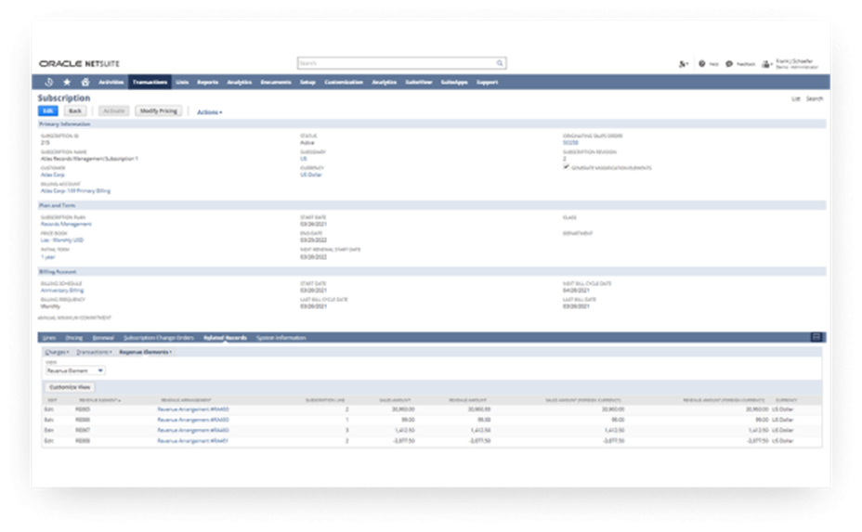Viewport: 862px width, 532px height.
Task: Open the Transactions menu in navigation bar
Action: point(150,82)
